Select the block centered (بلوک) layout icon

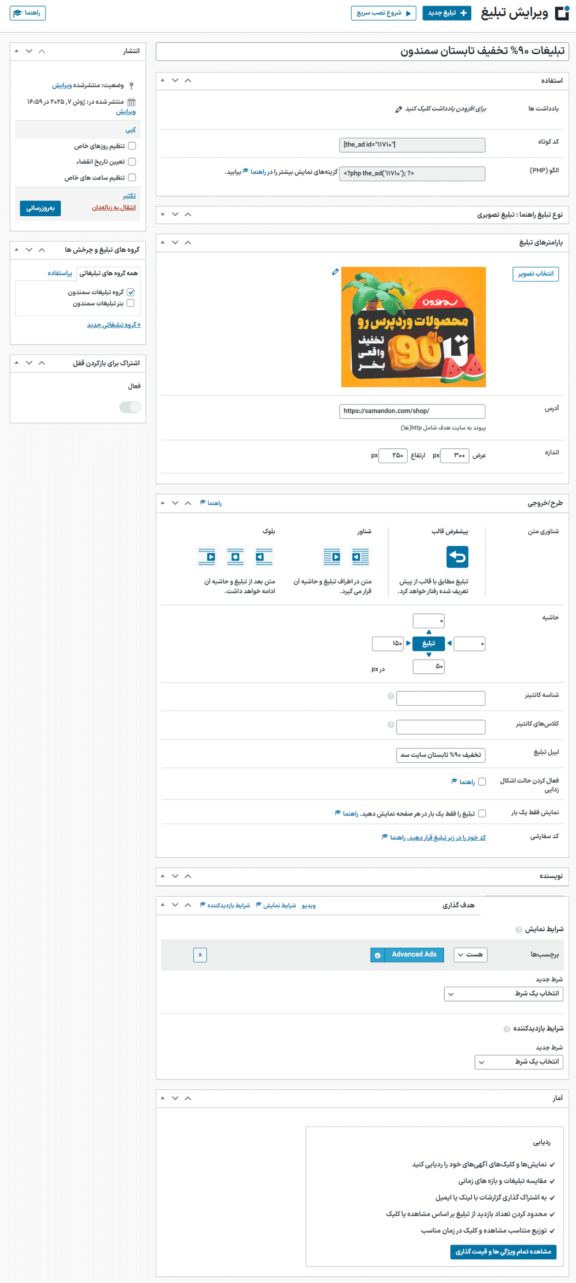tap(235, 557)
